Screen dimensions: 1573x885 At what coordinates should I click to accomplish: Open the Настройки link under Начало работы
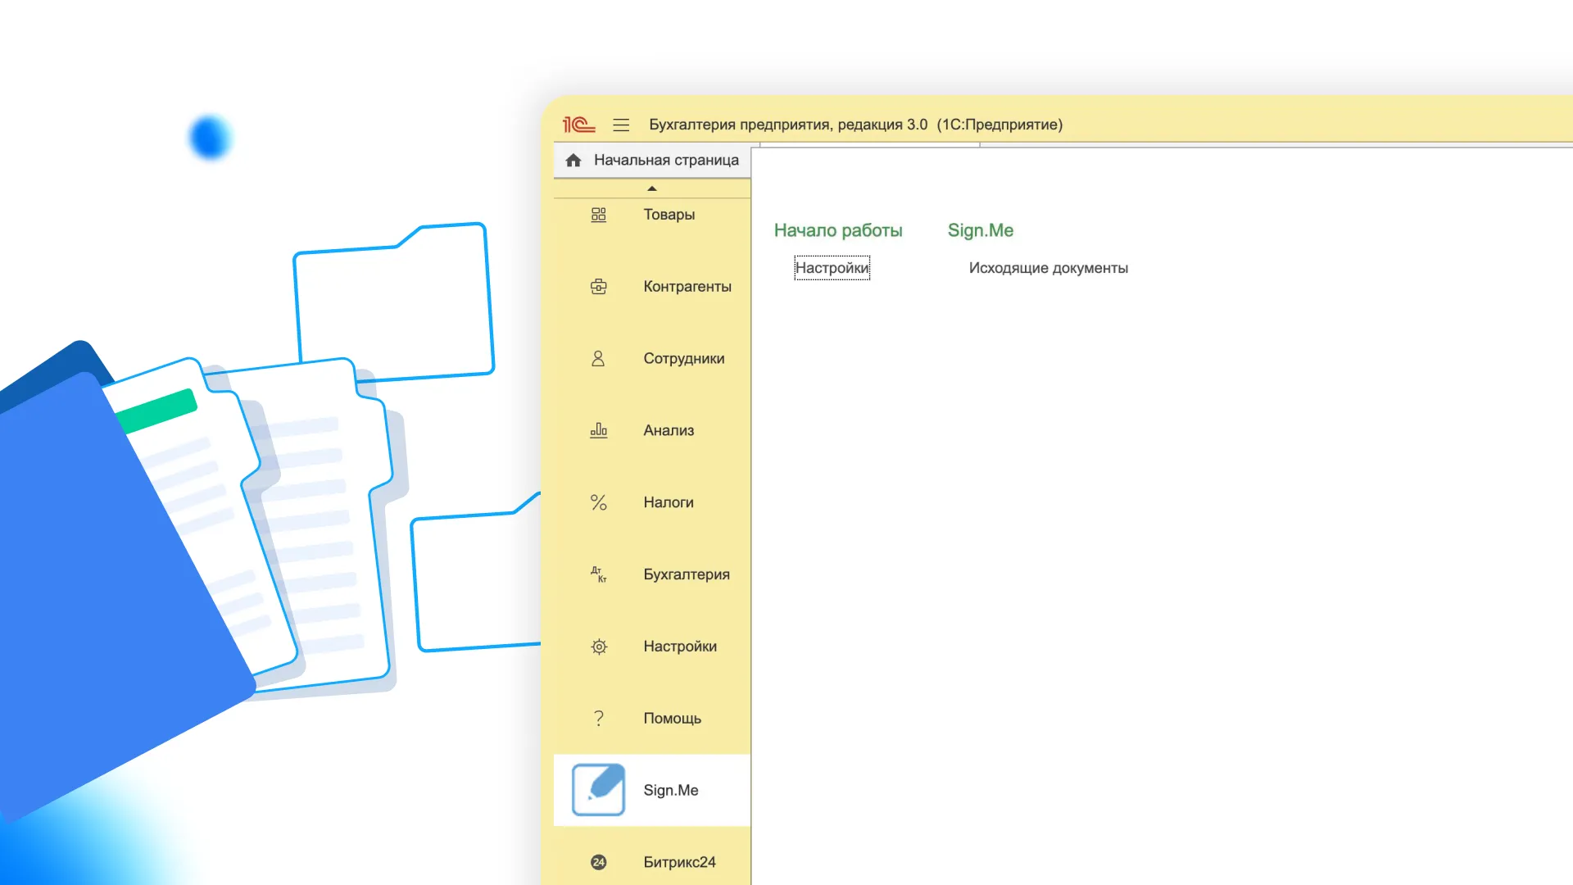[x=832, y=268]
